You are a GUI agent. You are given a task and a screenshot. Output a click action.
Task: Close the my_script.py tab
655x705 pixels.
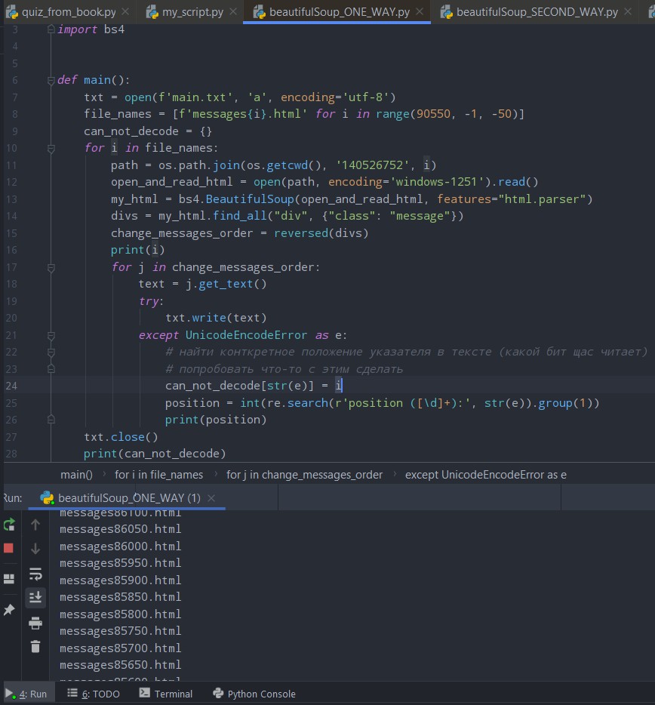click(233, 11)
